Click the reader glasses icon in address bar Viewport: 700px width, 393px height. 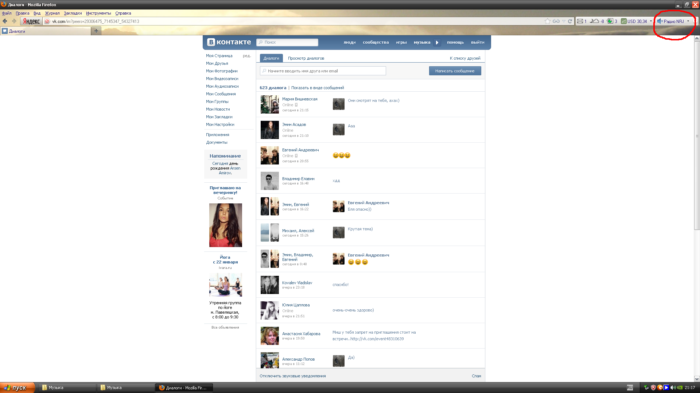(556, 21)
